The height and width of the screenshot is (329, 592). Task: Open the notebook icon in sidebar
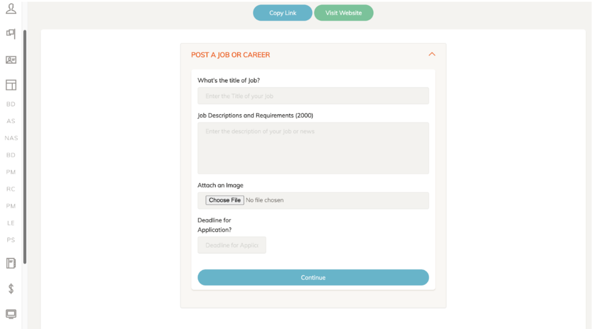[x=11, y=263]
